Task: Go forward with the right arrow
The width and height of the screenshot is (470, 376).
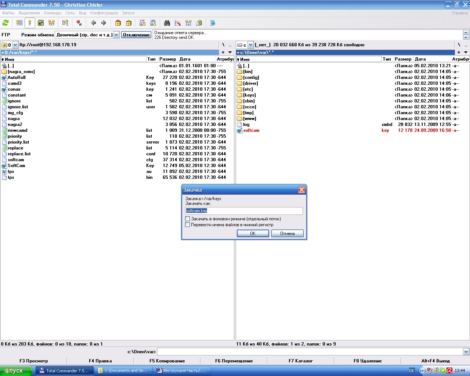Action: (x=104, y=23)
